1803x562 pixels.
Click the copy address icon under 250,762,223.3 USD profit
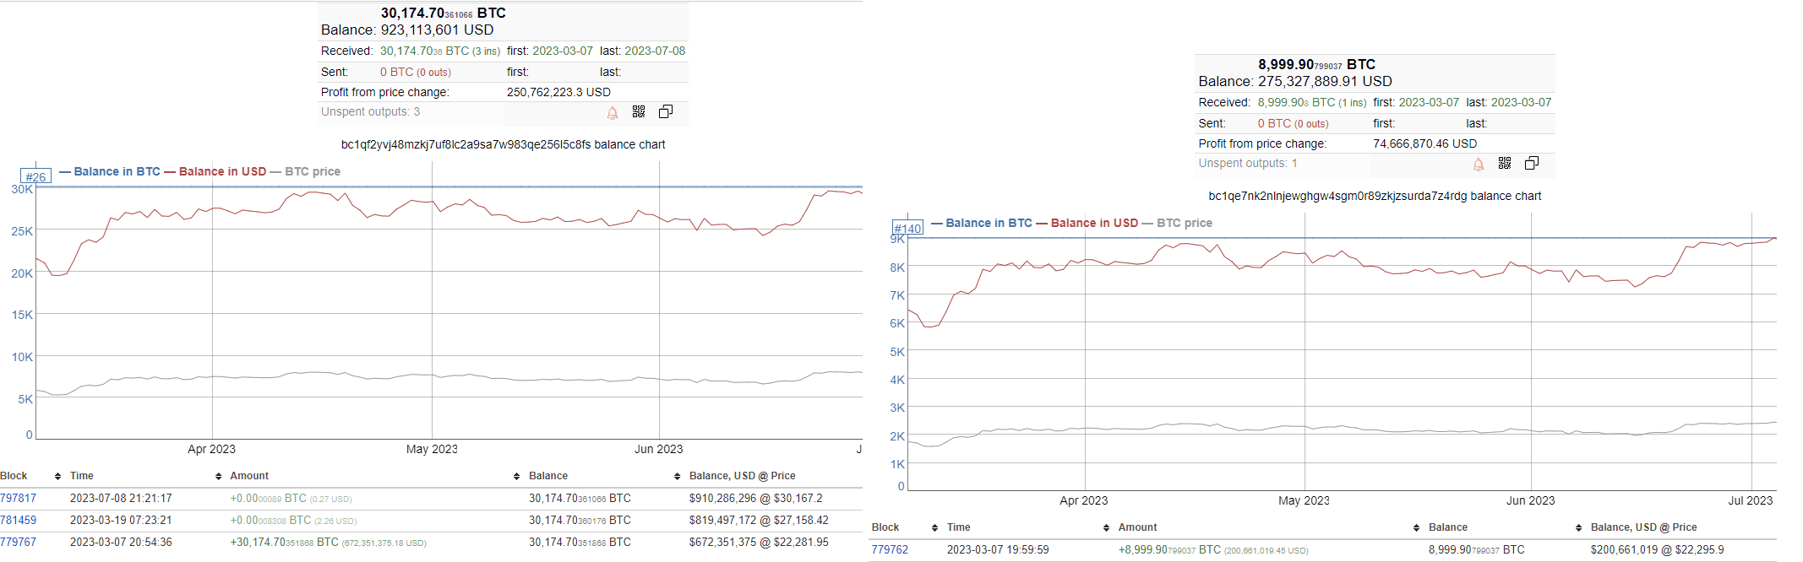click(666, 112)
